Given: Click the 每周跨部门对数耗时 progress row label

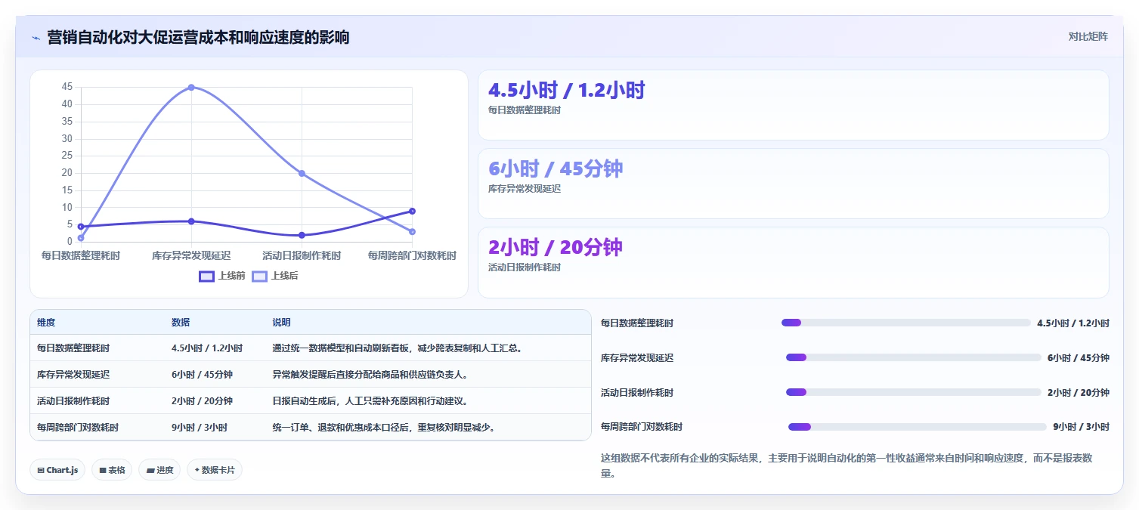Looking at the screenshot, I should coord(642,427).
